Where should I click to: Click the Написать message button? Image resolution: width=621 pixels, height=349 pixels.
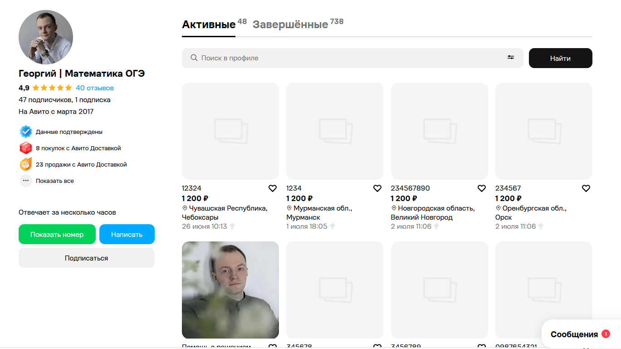coord(127,234)
